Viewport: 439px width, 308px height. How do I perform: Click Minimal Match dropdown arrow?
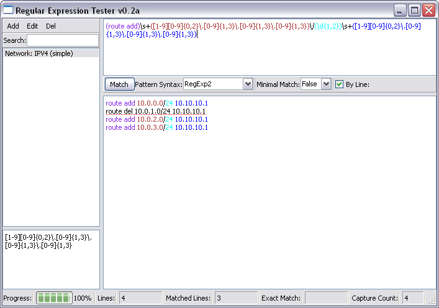coord(326,84)
